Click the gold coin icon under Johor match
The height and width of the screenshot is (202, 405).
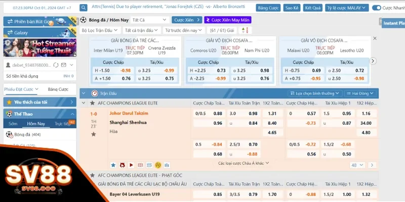158,165
